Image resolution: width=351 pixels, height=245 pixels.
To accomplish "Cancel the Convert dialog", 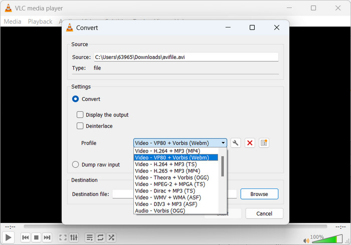I will 264,213.
